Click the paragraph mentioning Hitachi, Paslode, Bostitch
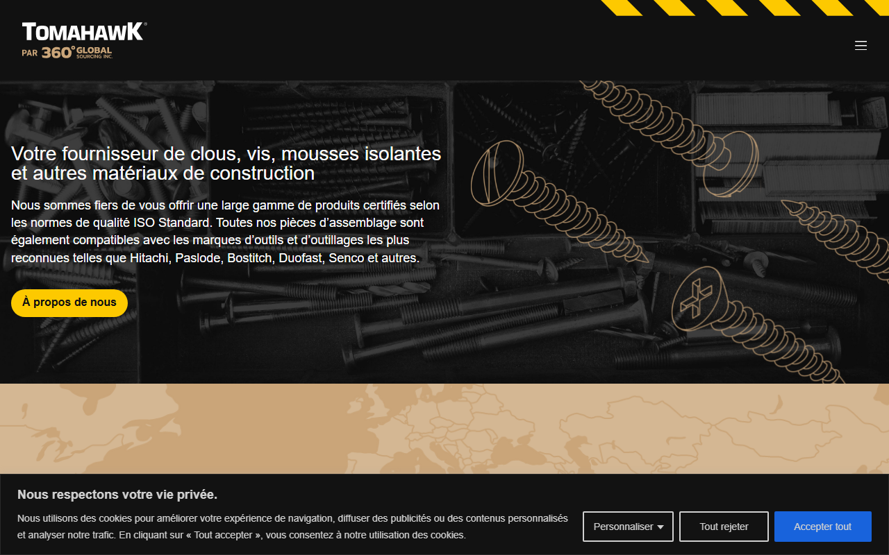This screenshot has height=555, width=889. [226, 232]
